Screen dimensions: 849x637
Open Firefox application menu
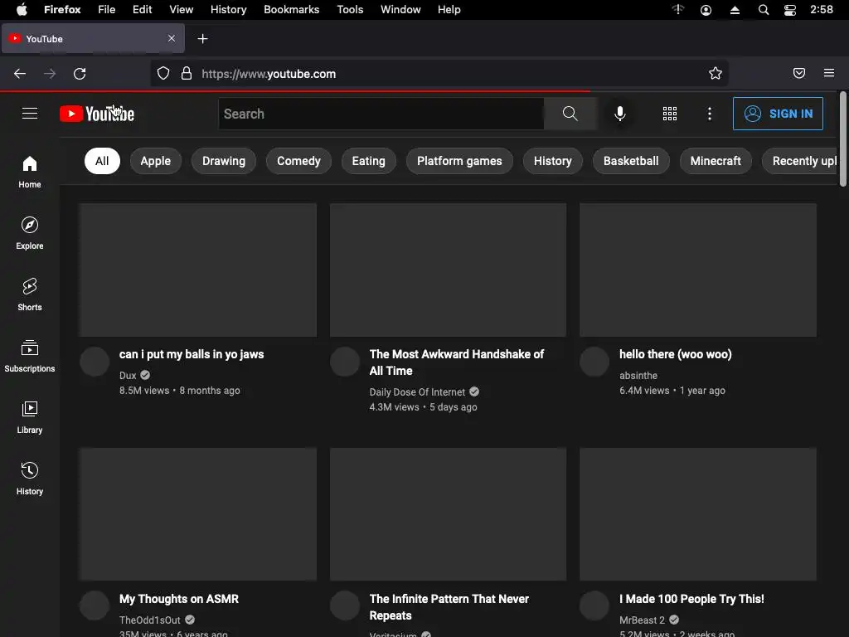click(829, 73)
